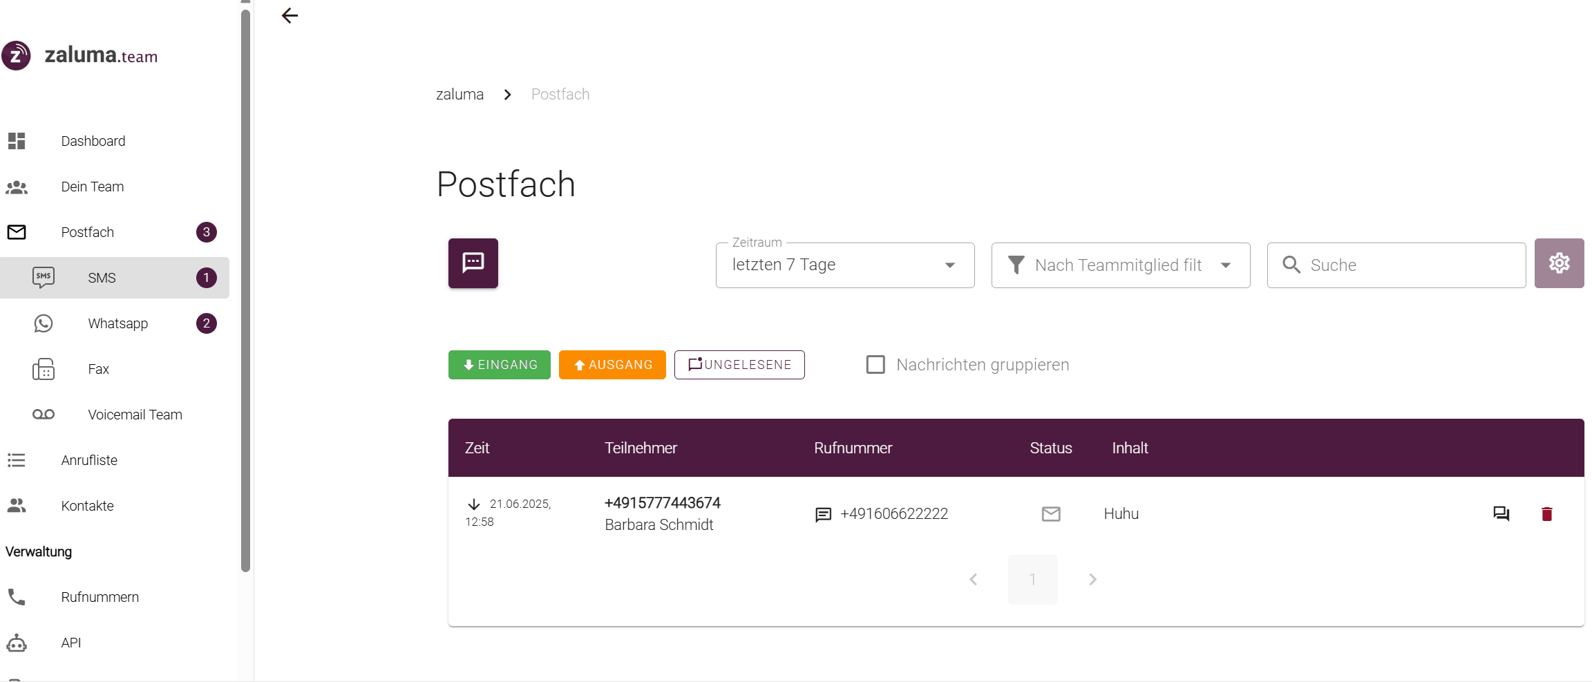This screenshot has height=682, width=1592.
Task: Click the Kontakte people icon
Action: tap(17, 506)
